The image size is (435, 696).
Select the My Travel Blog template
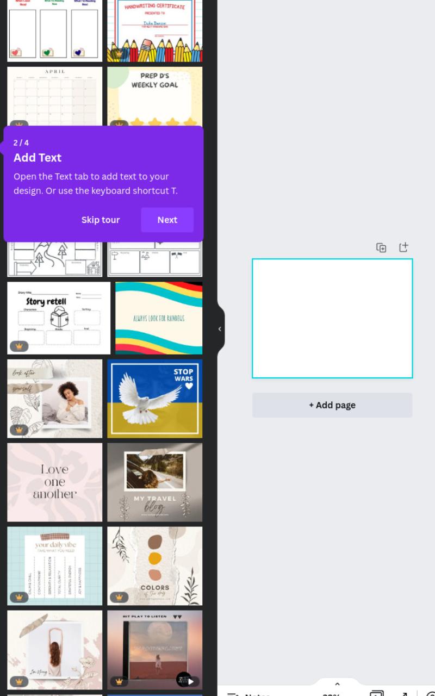155,482
